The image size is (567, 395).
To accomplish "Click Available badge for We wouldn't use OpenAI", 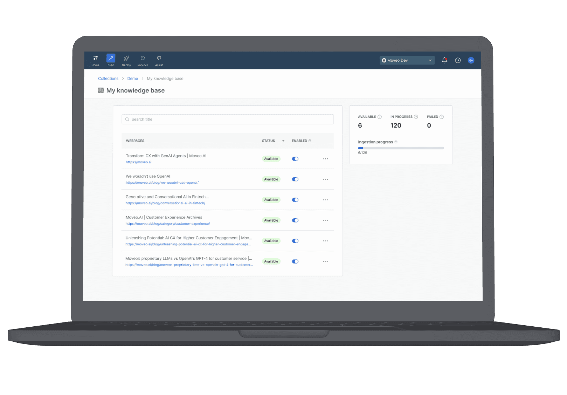I will click(x=271, y=179).
